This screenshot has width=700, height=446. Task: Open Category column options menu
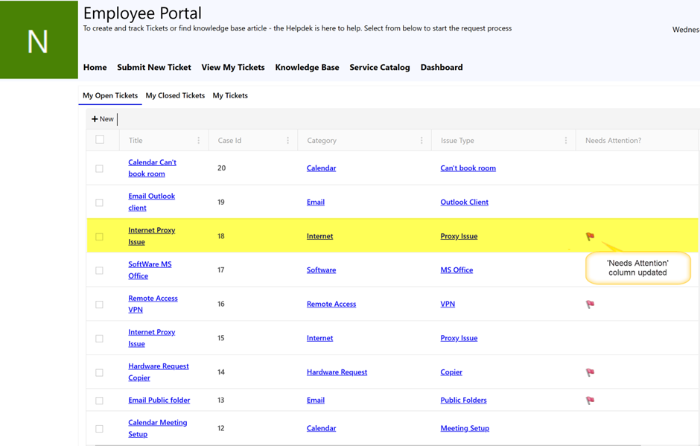point(421,141)
